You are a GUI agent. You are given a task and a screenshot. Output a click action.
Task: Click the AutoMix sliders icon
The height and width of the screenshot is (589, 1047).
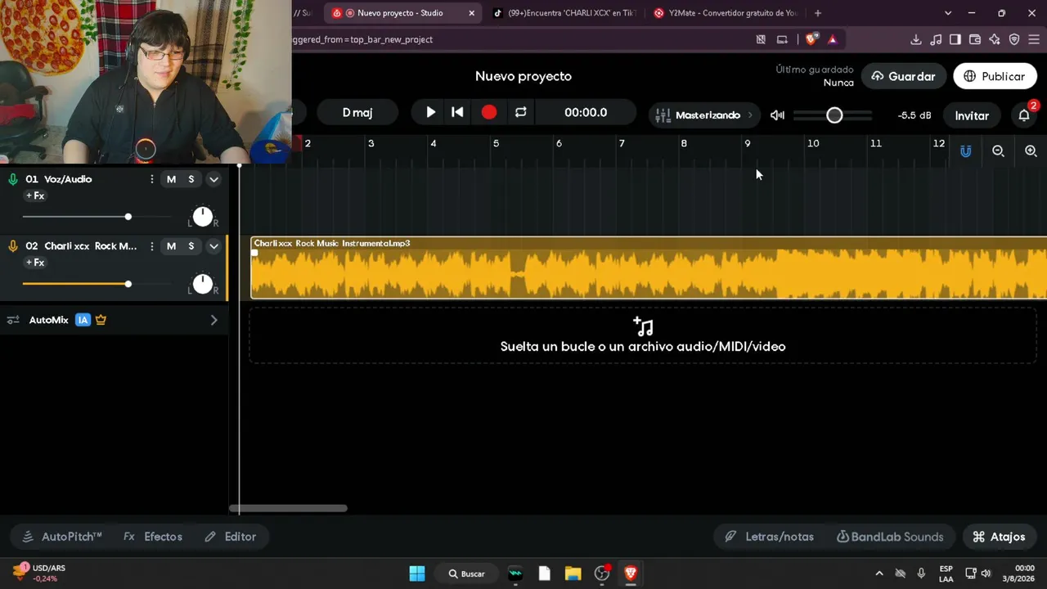tap(12, 320)
